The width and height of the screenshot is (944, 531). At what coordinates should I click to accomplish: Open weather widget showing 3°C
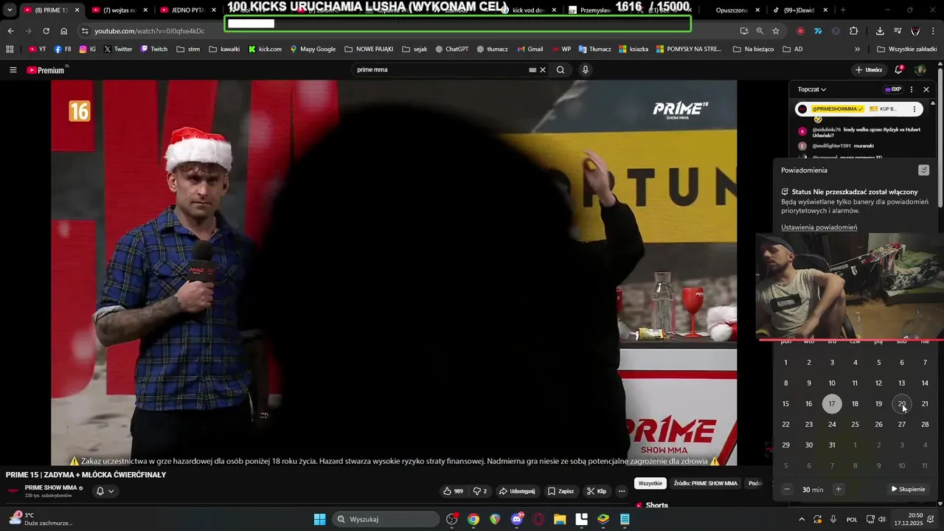(40, 519)
